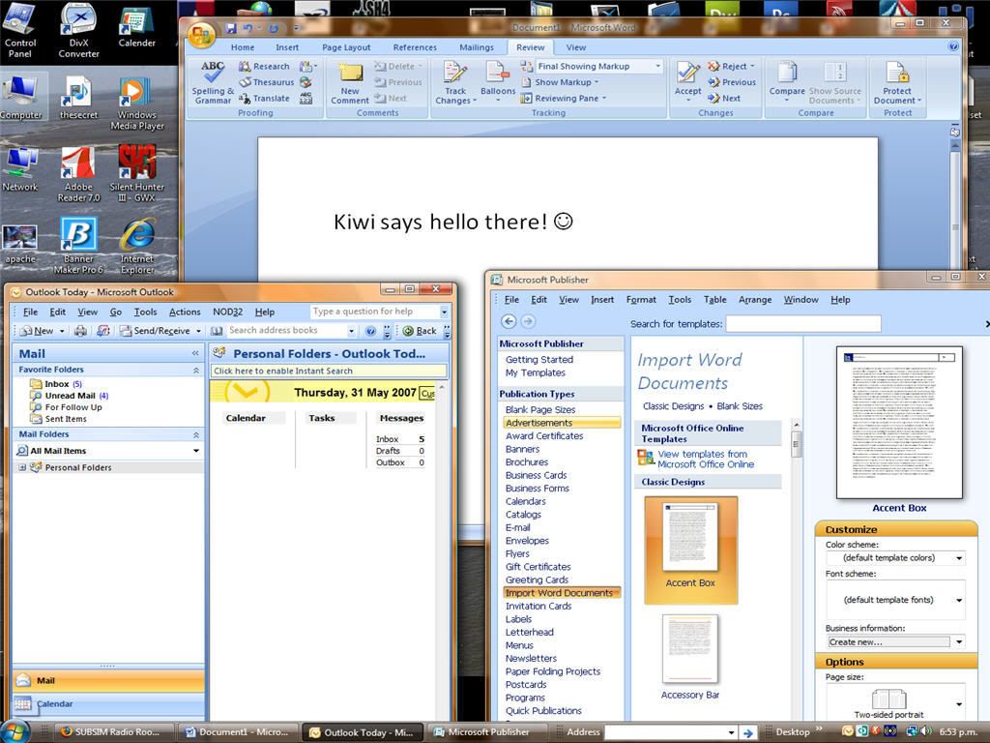Viewport: 990px width, 743px height.
Task: Open Protect Document in Word ribbon
Action: click(x=897, y=83)
